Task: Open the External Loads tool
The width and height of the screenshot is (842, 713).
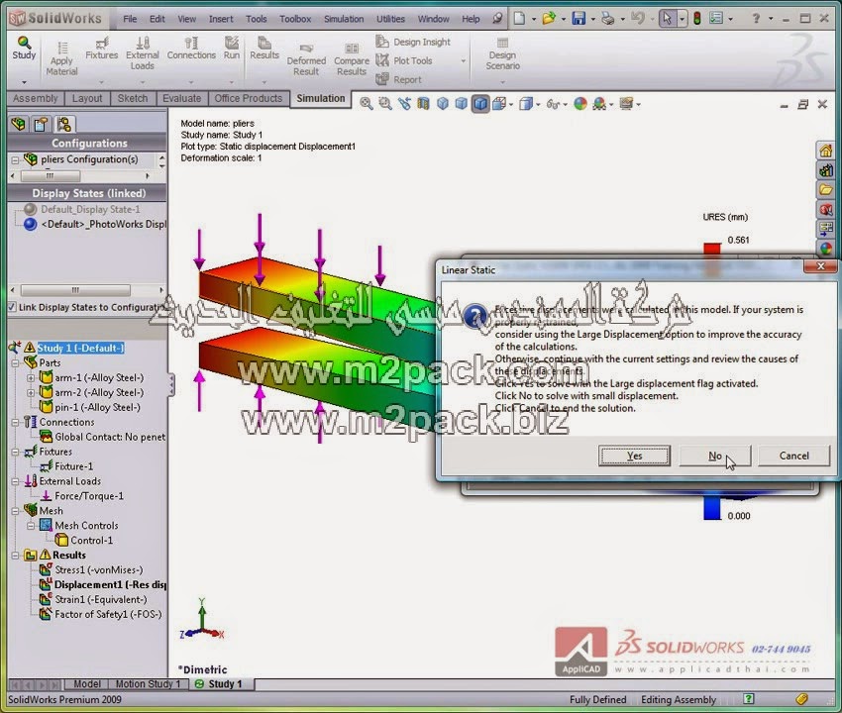Action: tap(143, 53)
